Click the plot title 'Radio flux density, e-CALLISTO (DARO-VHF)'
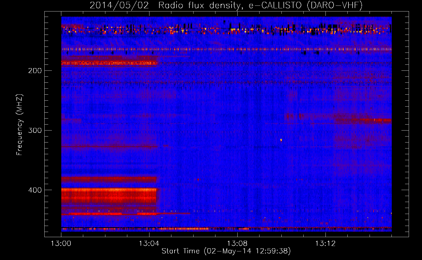Screen dimensions: 422x260 click(260, 5)
